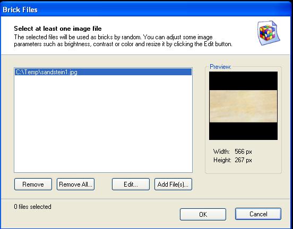
Task: Click the "Select at least one image file" heading
Action: tap(58, 29)
